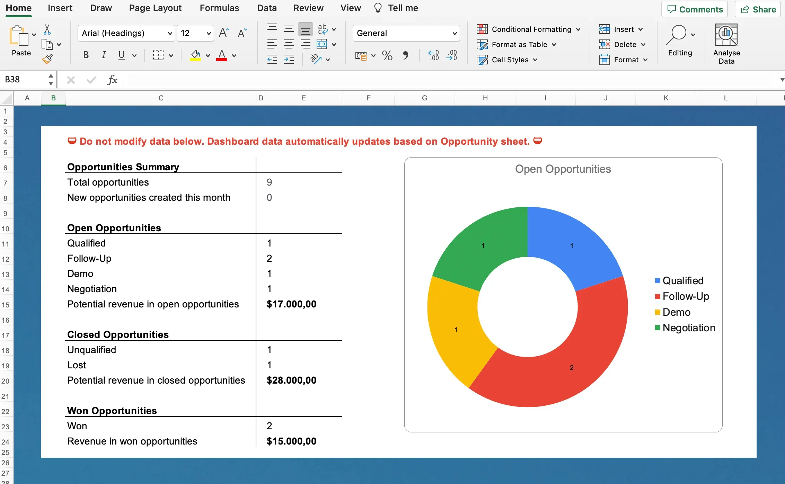The image size is (785, 484).
Task: Click the Format as Table icon
Action: 482,44
